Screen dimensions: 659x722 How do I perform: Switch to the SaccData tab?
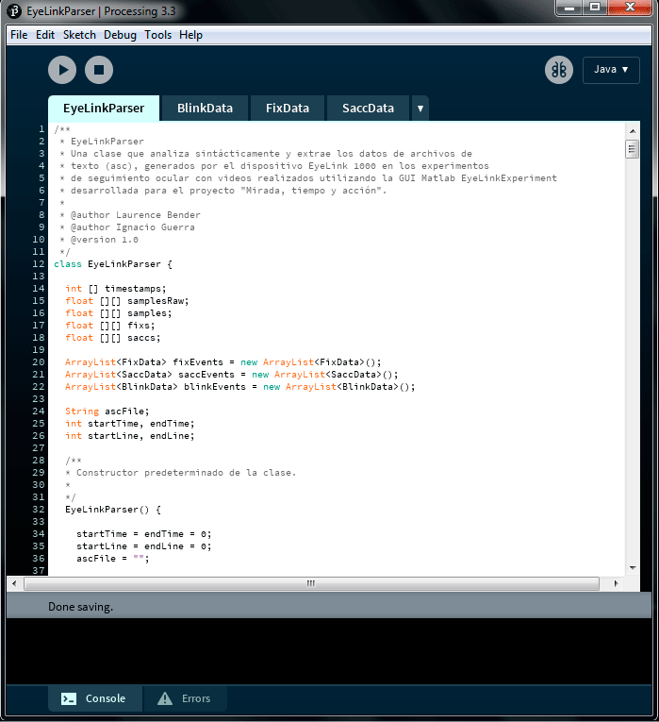tap(368, 109)
